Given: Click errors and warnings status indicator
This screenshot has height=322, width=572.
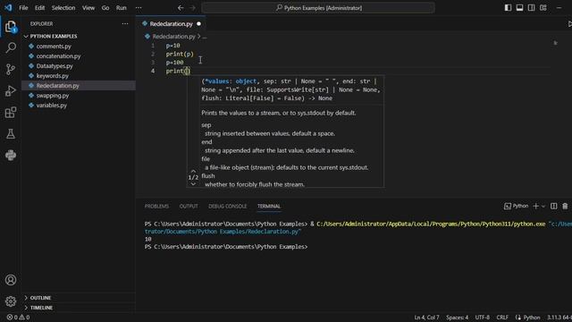Looking at the screenshot, I should pyautogui.click(x=18, y=318).
